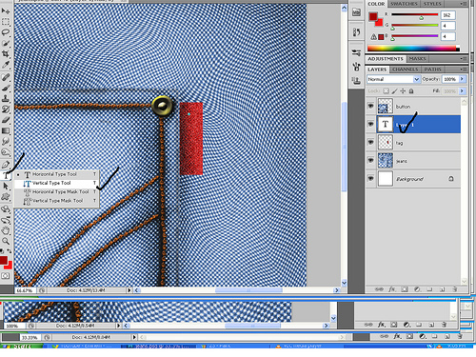Click the out-of-gamut warning triangle
Viewport: 476px width, 357px height.
pos(373,37)
